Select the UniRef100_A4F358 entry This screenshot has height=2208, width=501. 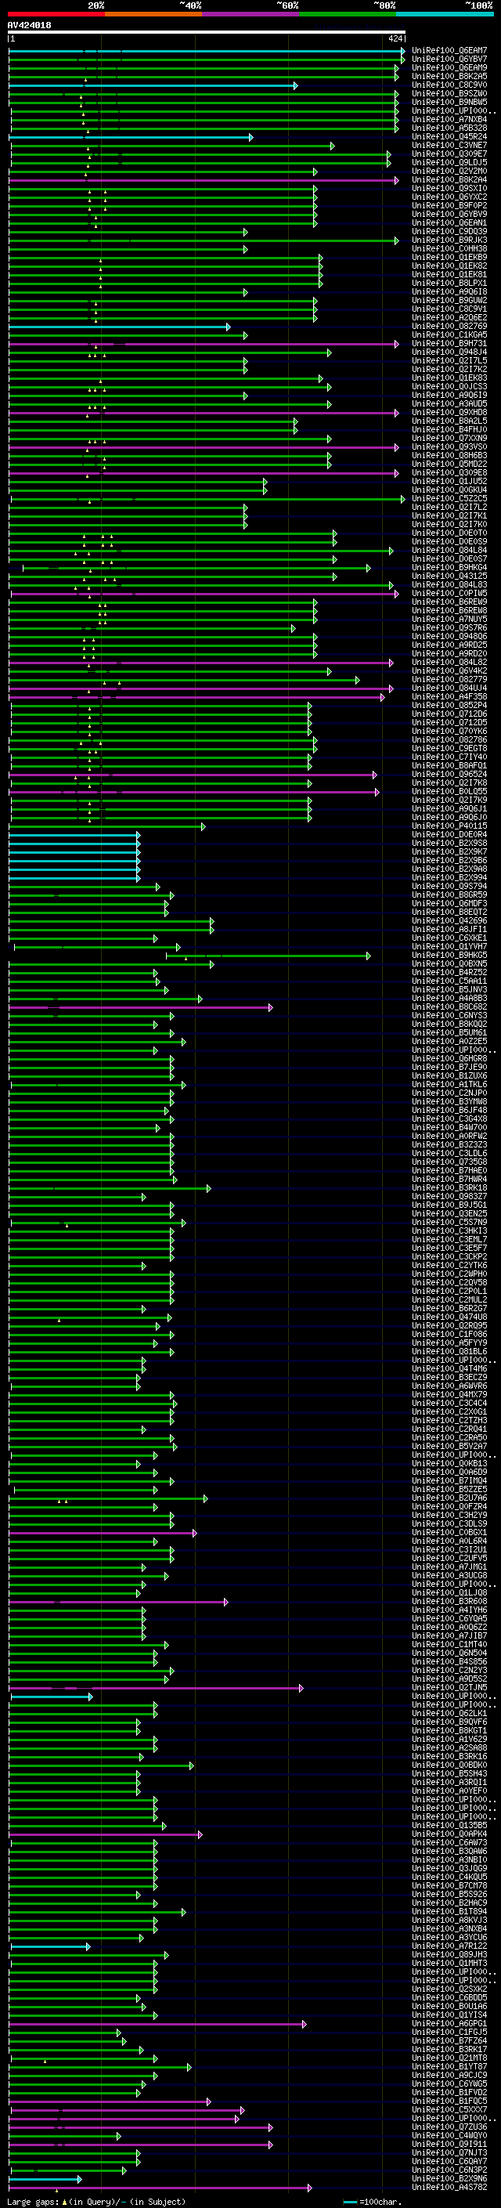[449, 697]
